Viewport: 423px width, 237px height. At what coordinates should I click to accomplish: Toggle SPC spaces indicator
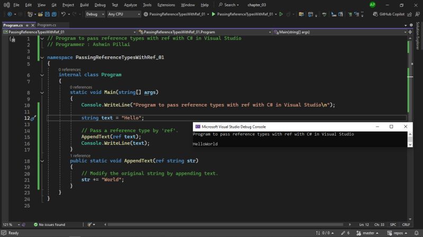[393, 224]
